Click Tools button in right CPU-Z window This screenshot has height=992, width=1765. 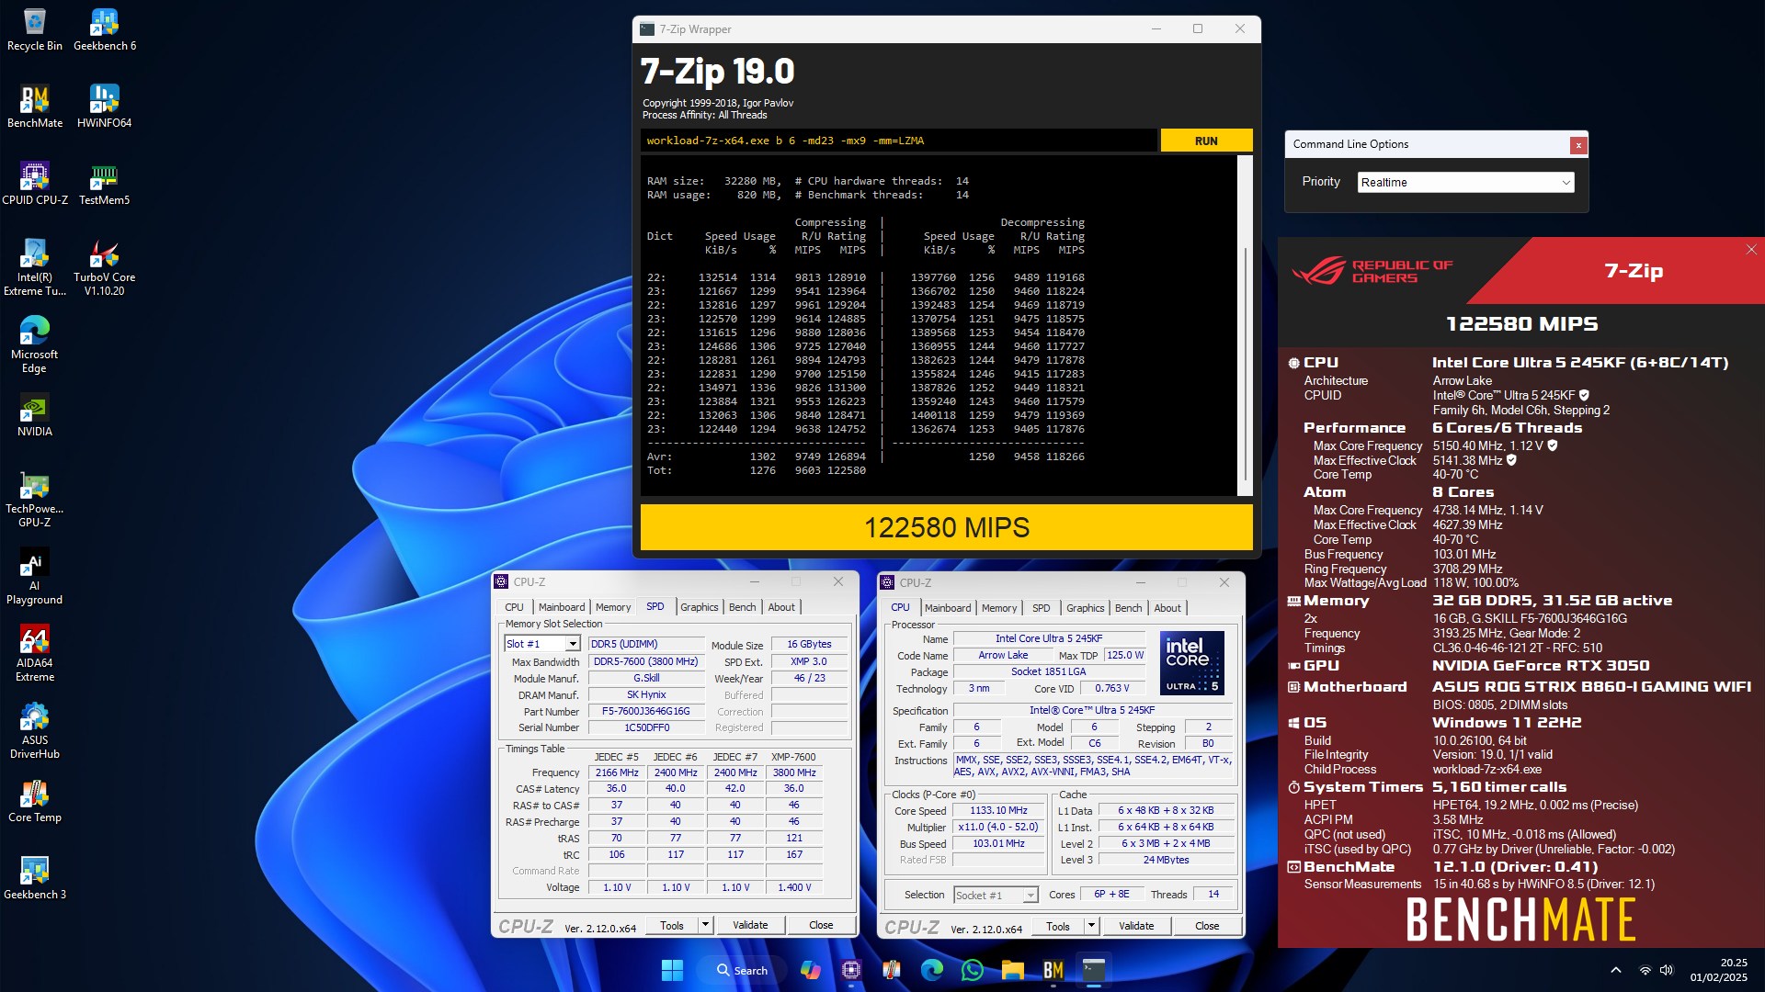pos(1058,927)
